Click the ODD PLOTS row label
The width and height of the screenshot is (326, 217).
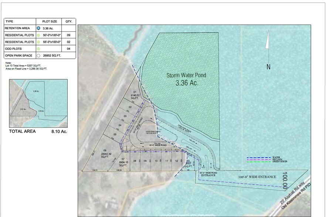[x=13, y=49]
